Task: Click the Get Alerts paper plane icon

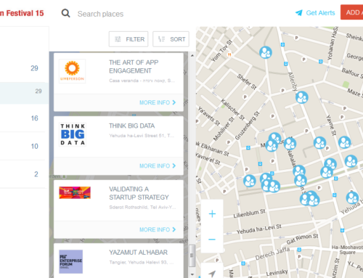Action: 299,13
